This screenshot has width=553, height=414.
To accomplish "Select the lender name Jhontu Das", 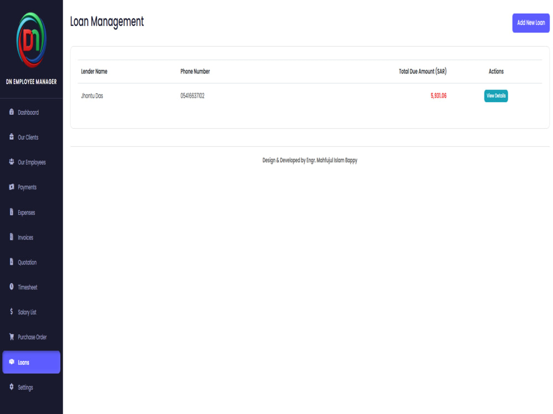I will pyautogui.click(x=92, y=95).
